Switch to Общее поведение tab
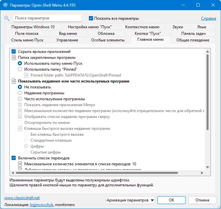This screenshot has width=221, height=209. [x=193, y=40]
